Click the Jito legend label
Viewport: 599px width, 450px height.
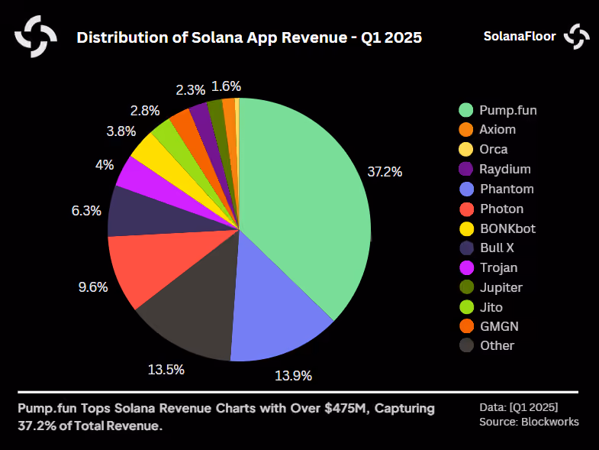(x=491, y=307)
